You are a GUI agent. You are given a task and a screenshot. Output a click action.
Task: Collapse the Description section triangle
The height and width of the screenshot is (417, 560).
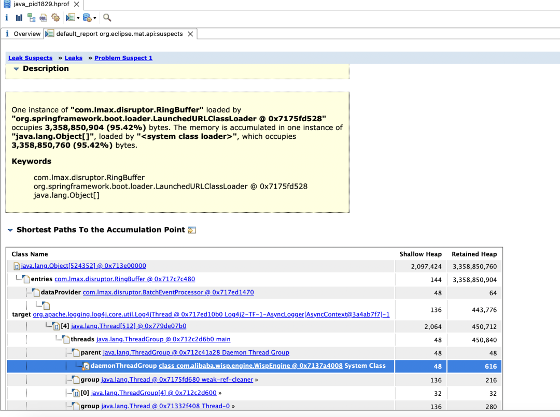tap(16, 69)
